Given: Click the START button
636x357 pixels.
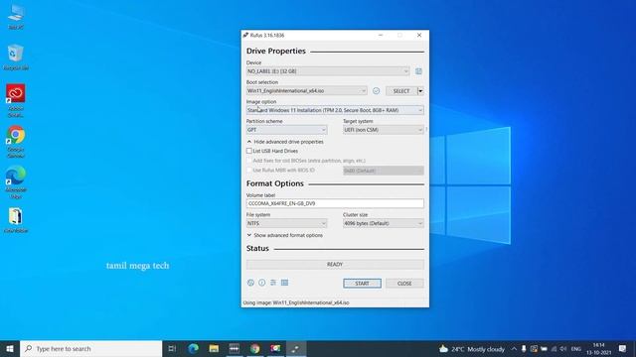Looking at the screenshot, I should pyautogui.click(x=362, y=284).
